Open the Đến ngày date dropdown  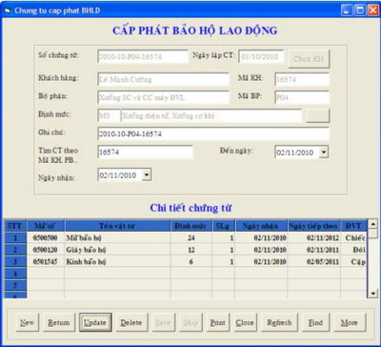(323, 153)
